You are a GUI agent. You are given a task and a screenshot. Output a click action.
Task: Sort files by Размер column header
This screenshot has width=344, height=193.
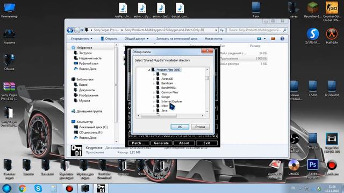tap(255, 46)
